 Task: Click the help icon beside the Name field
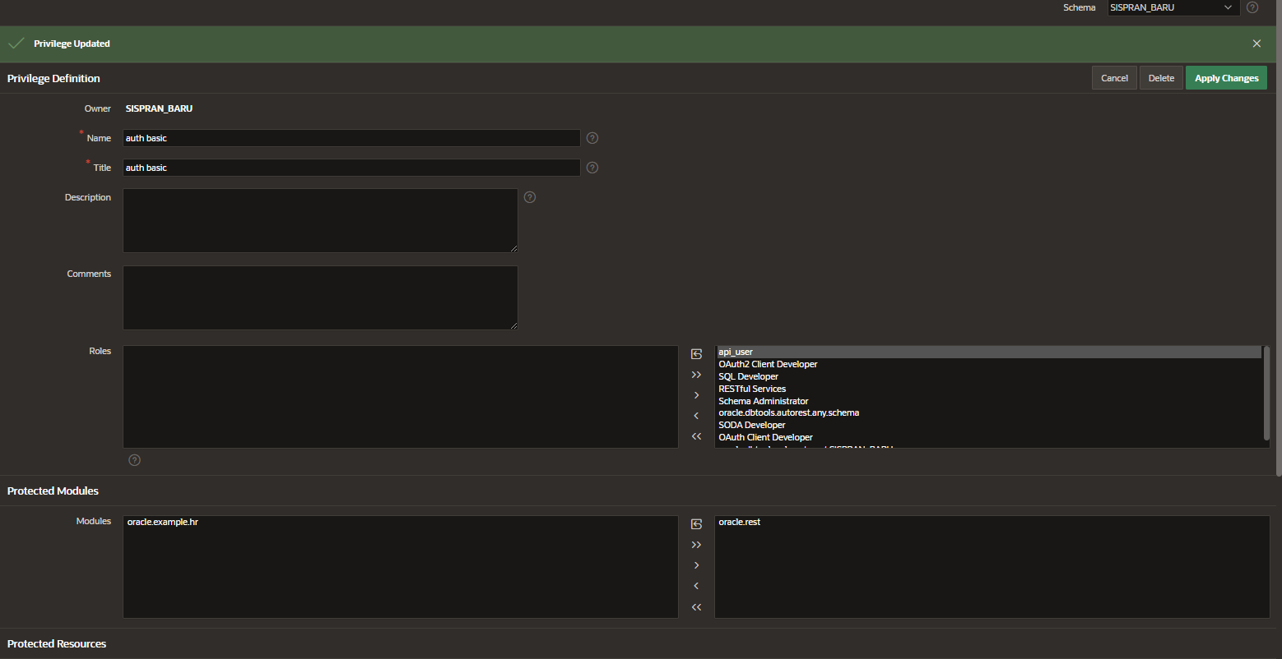coord(592,138)
